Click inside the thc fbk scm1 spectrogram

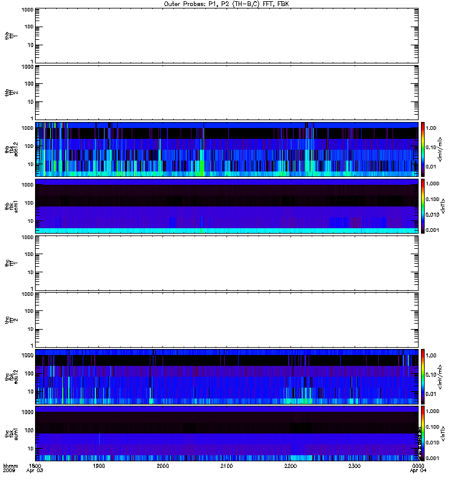pyautogui.click(x=226, y=433)
